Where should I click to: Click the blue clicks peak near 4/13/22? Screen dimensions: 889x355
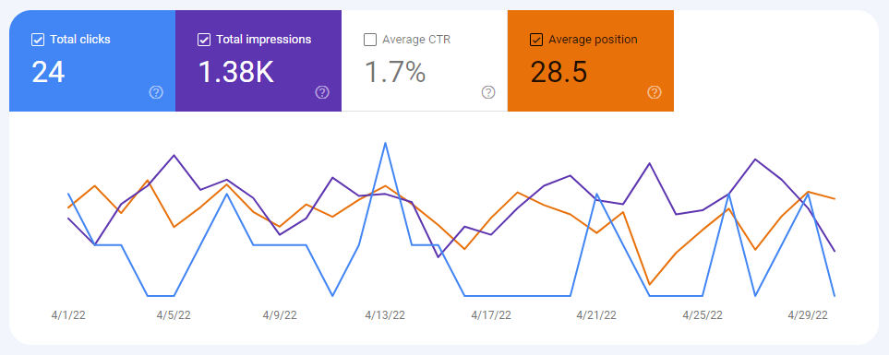[x=386, y=143]
